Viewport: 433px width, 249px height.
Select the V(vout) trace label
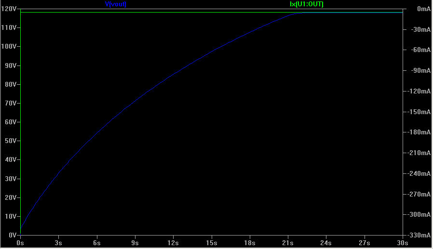pyautogui.click(x=115, y=4)
